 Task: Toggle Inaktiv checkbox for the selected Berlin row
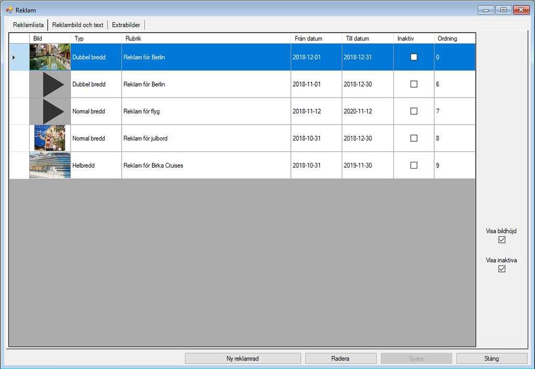coord(414,57)
